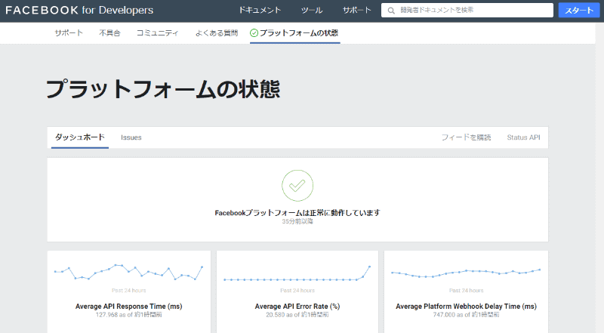Open the コミュニティ sub navigation tab
Viewport: 604px width, 333px height.
158,33
